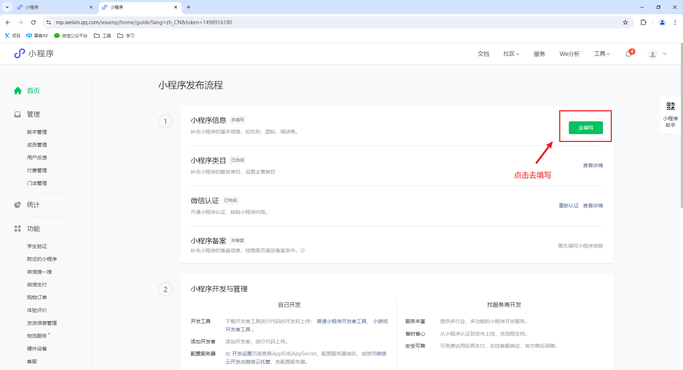Click the 需先填写小程序信息 text
Image resolution: width=683 pixels, height=370 pixels.
point(581,246)
